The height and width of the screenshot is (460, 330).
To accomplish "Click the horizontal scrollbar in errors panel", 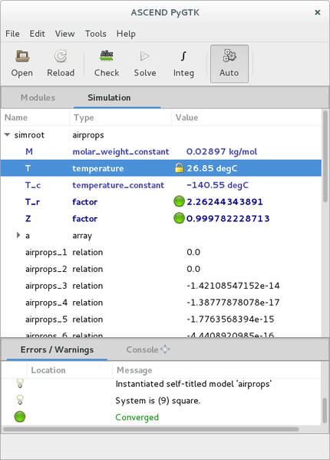I will click(150, 429).
